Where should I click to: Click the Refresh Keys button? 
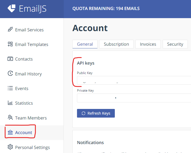click(x=96, y=113)
